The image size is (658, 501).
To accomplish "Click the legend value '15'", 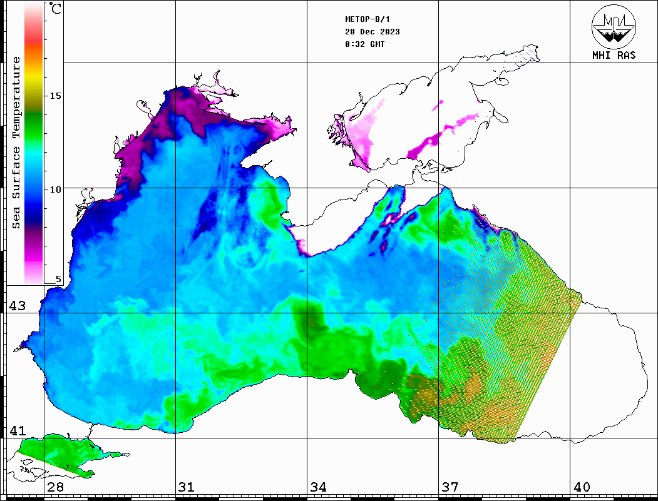I will click(55, 96).
